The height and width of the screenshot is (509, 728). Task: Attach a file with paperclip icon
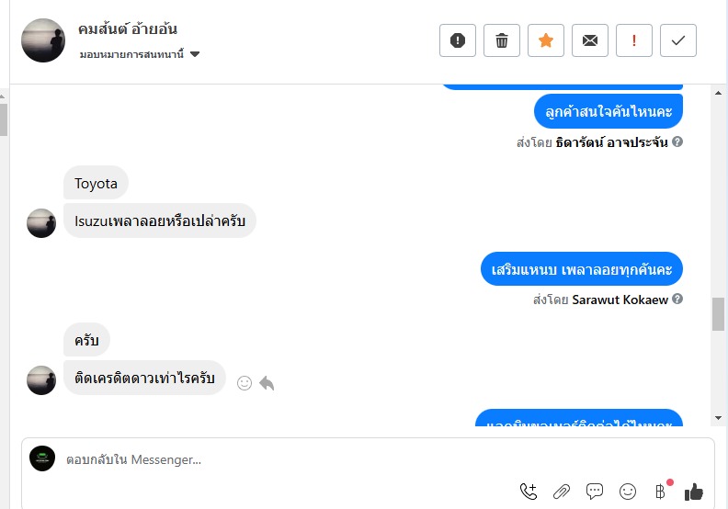(562, 492)
